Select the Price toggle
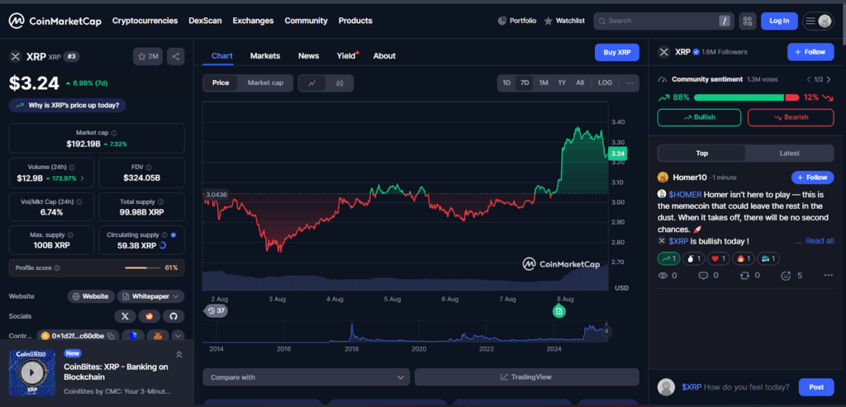The height and width of the screenshot is (407, 846). [220, 83]
